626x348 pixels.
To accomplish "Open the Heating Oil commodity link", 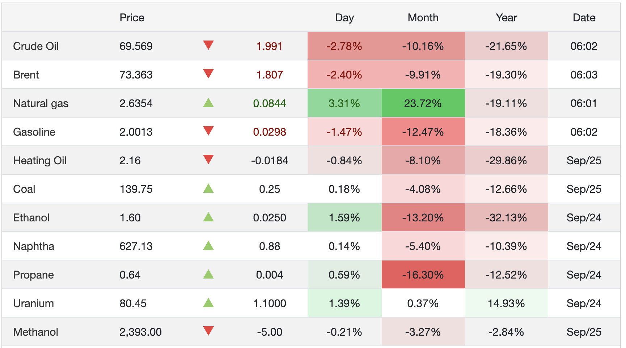I will click(40, 161).
